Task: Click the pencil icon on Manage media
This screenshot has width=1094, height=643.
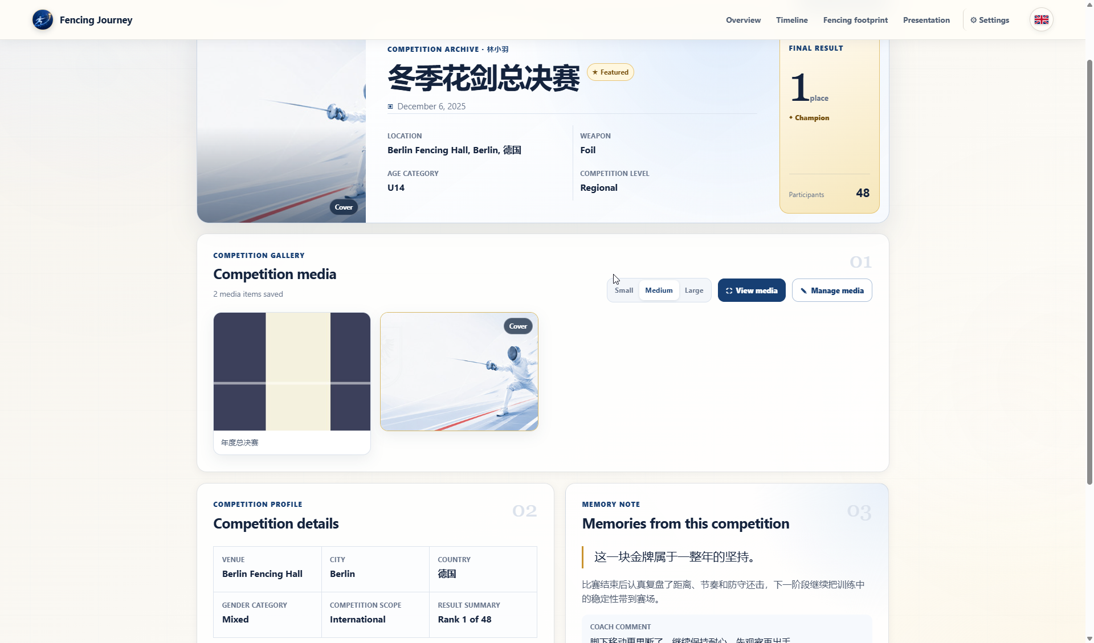Action: click(803, 290)
